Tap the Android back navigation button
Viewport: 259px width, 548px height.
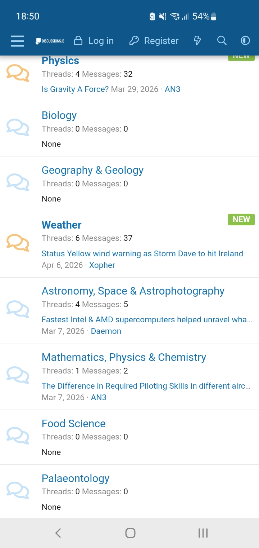pos(58,533)
